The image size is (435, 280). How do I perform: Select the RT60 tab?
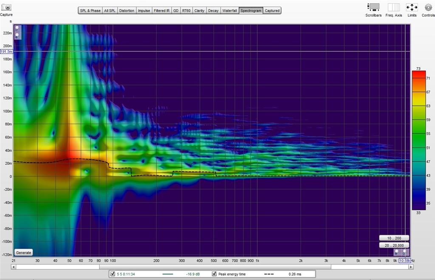click(x=186, y=11)
